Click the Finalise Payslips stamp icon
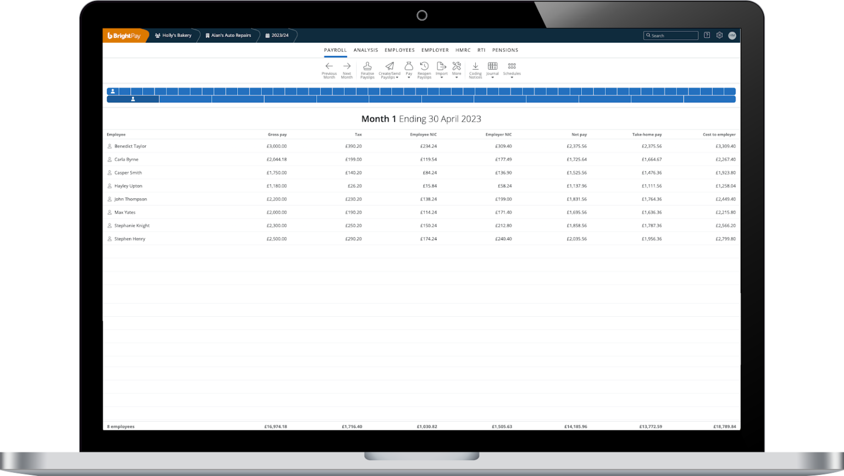Screen dimensions: 844x476 click(367, 66)
